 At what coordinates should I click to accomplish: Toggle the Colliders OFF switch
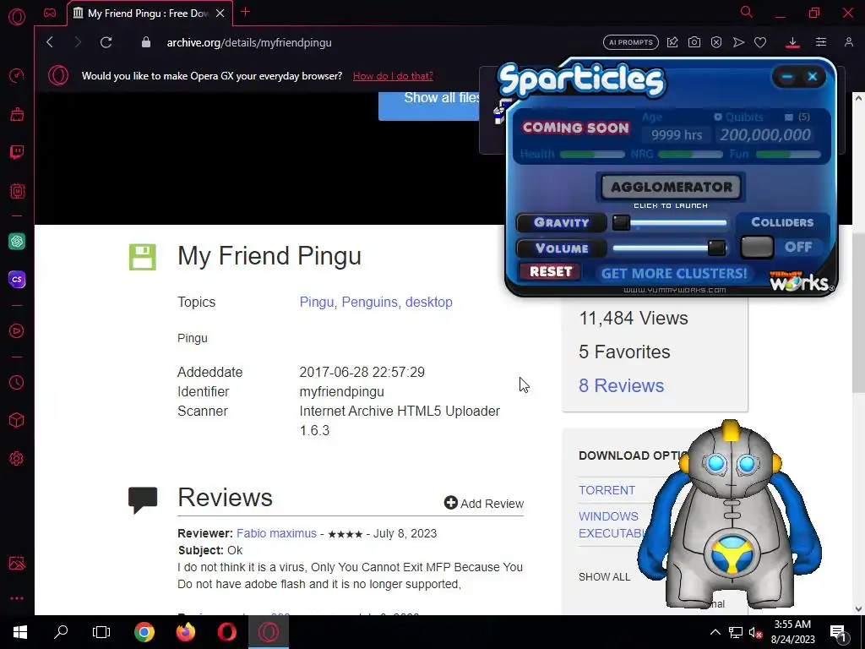pos(757,248)
